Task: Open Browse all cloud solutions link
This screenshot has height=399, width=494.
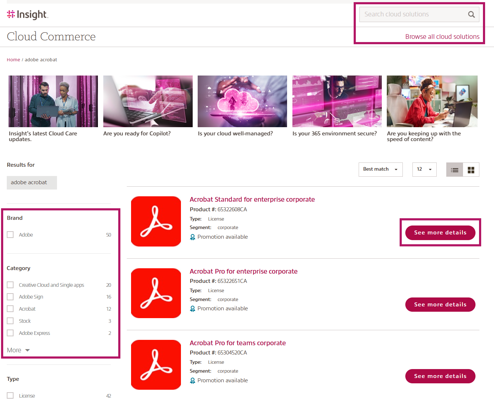Action: coord(442,36)
